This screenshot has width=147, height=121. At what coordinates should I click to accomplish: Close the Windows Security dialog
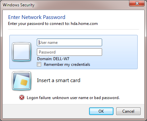[137, 3]
